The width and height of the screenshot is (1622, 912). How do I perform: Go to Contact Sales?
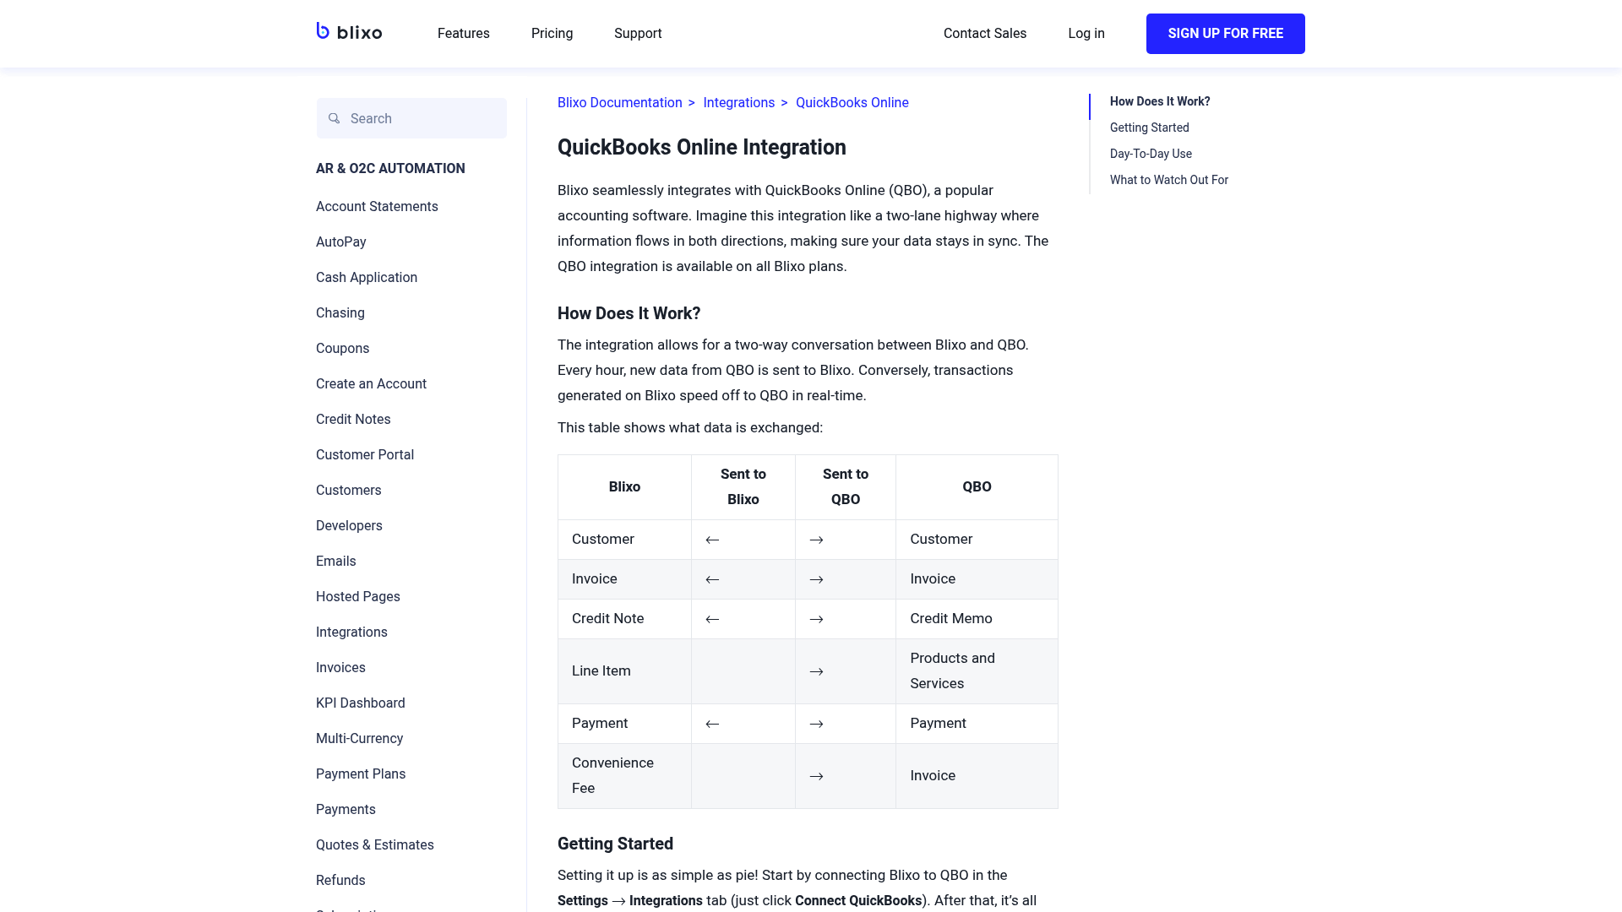[985, 34]
